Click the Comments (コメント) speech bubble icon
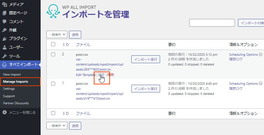Screen dimensions: 264x135 tap(4, 22)
